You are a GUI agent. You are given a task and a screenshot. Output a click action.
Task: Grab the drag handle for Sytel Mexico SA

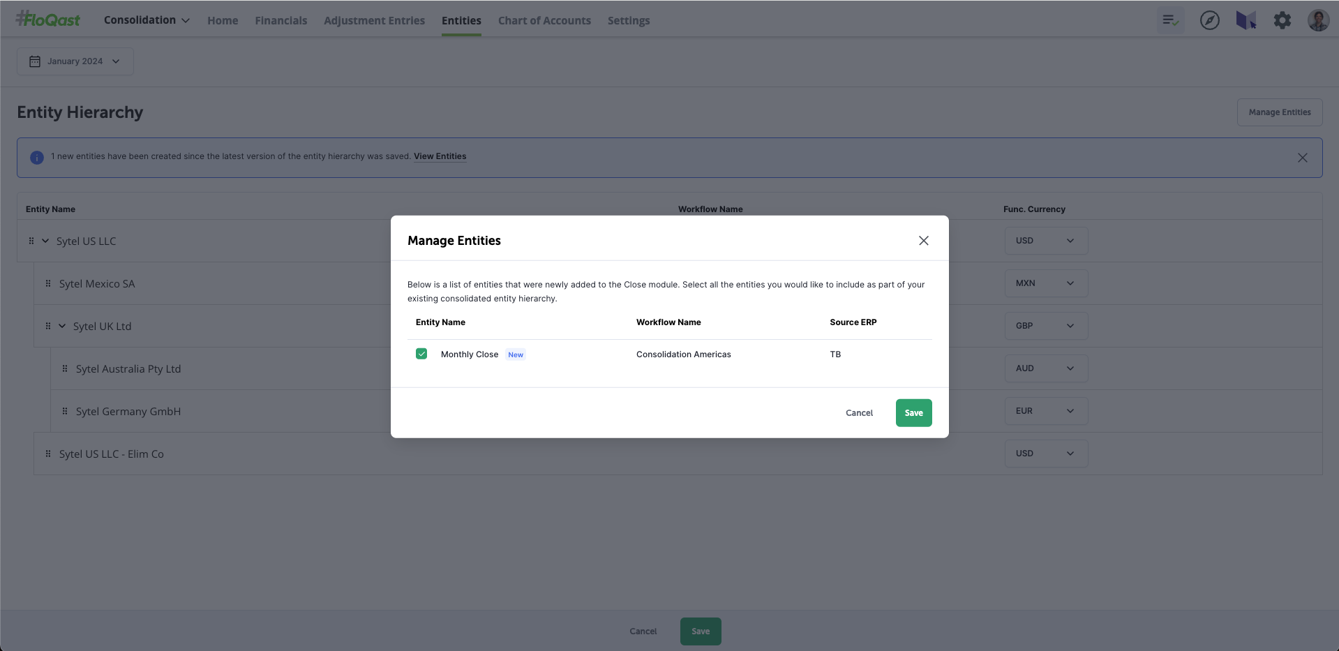tap(48, 283)
